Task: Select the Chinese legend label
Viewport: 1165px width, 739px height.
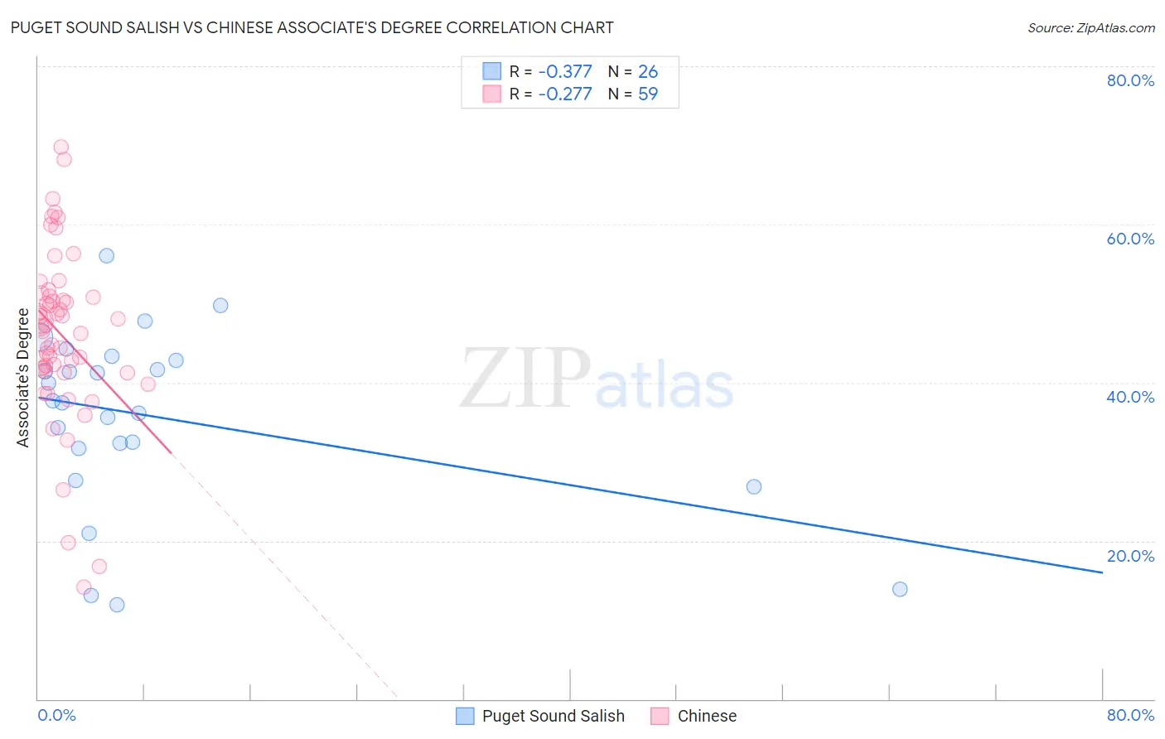Action: coord(707,716)
